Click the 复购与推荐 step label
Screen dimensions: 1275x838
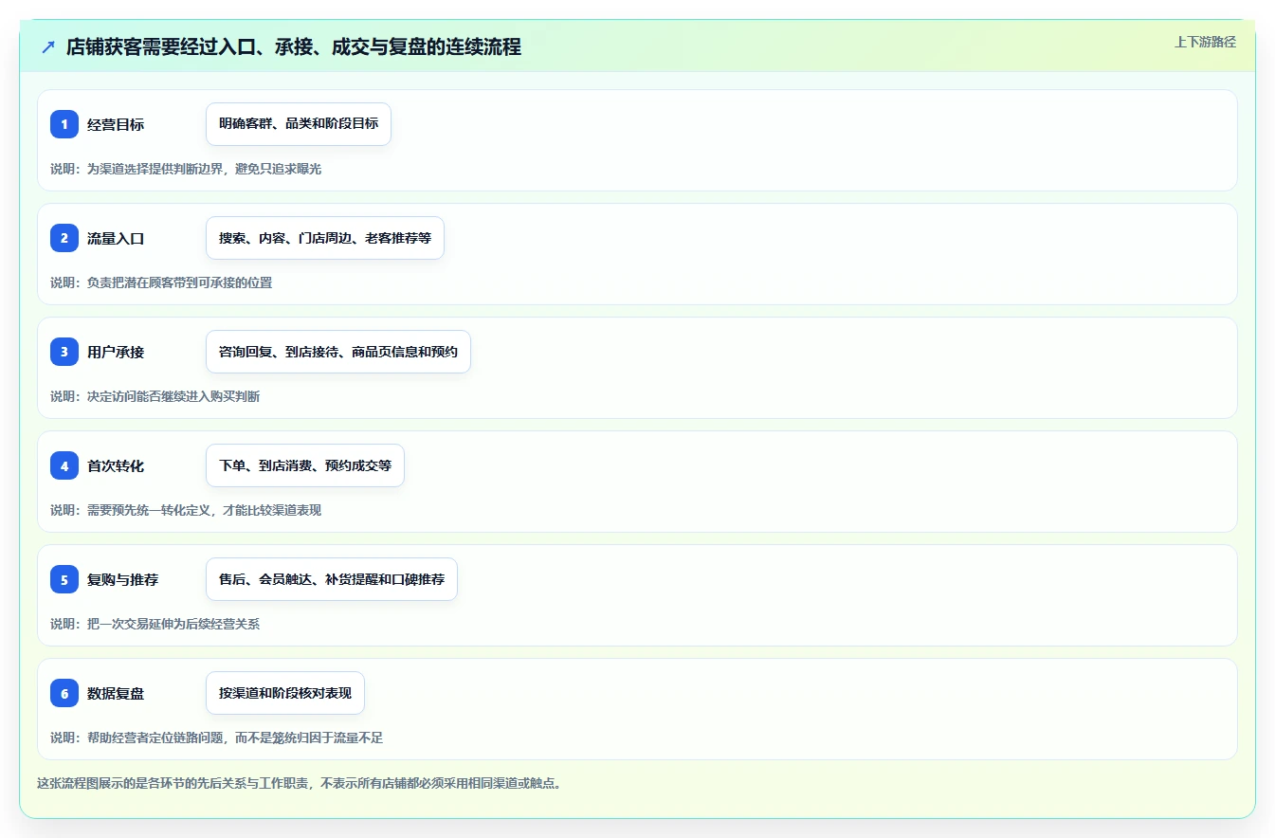pos(122,579)
